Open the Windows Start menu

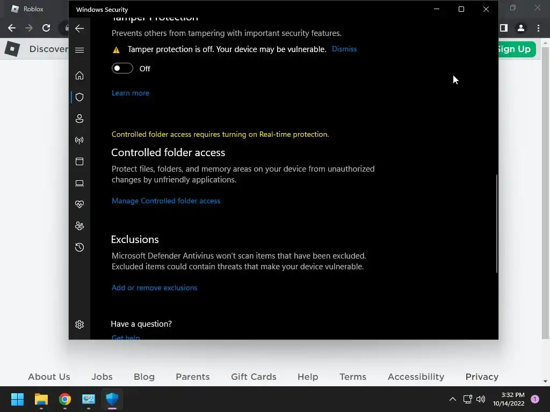click(x=18, y=399)
